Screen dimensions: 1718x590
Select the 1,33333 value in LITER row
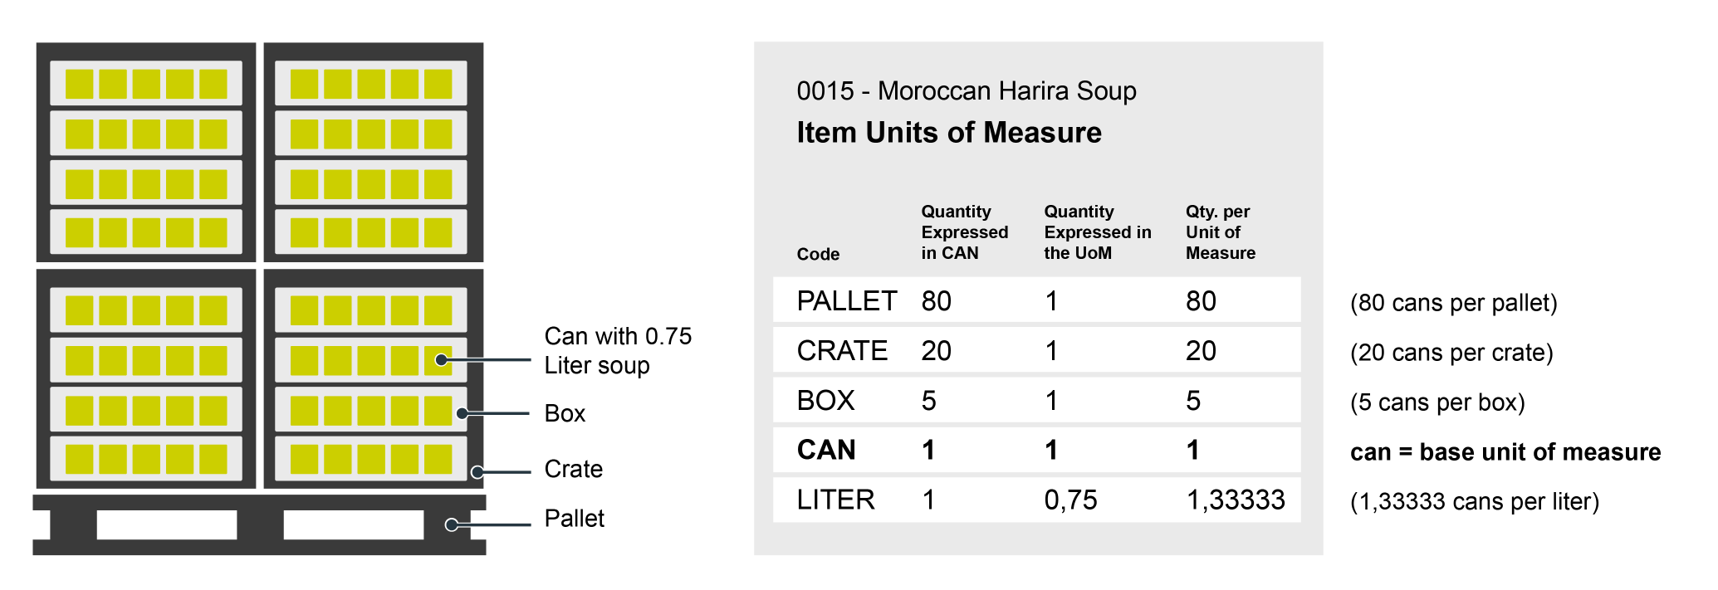coord(1235,500)
